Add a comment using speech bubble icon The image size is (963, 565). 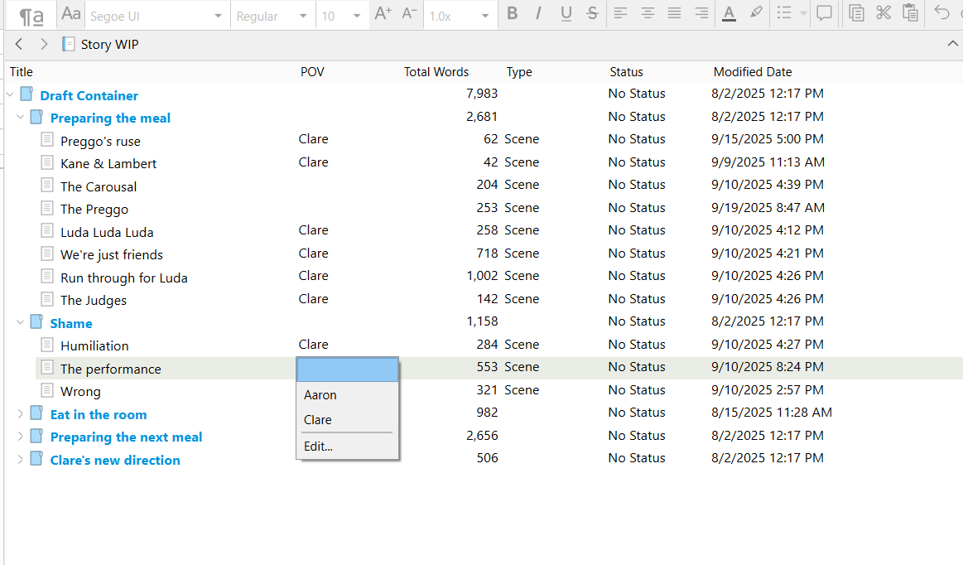click(x=824, y=13)
